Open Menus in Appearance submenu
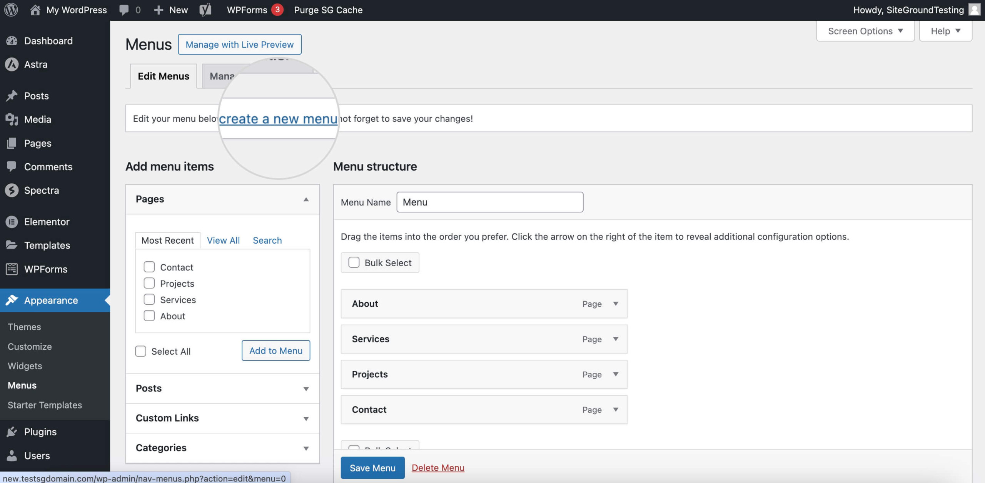The height and width of the screenshot is (483, 985). coord(22,385)
